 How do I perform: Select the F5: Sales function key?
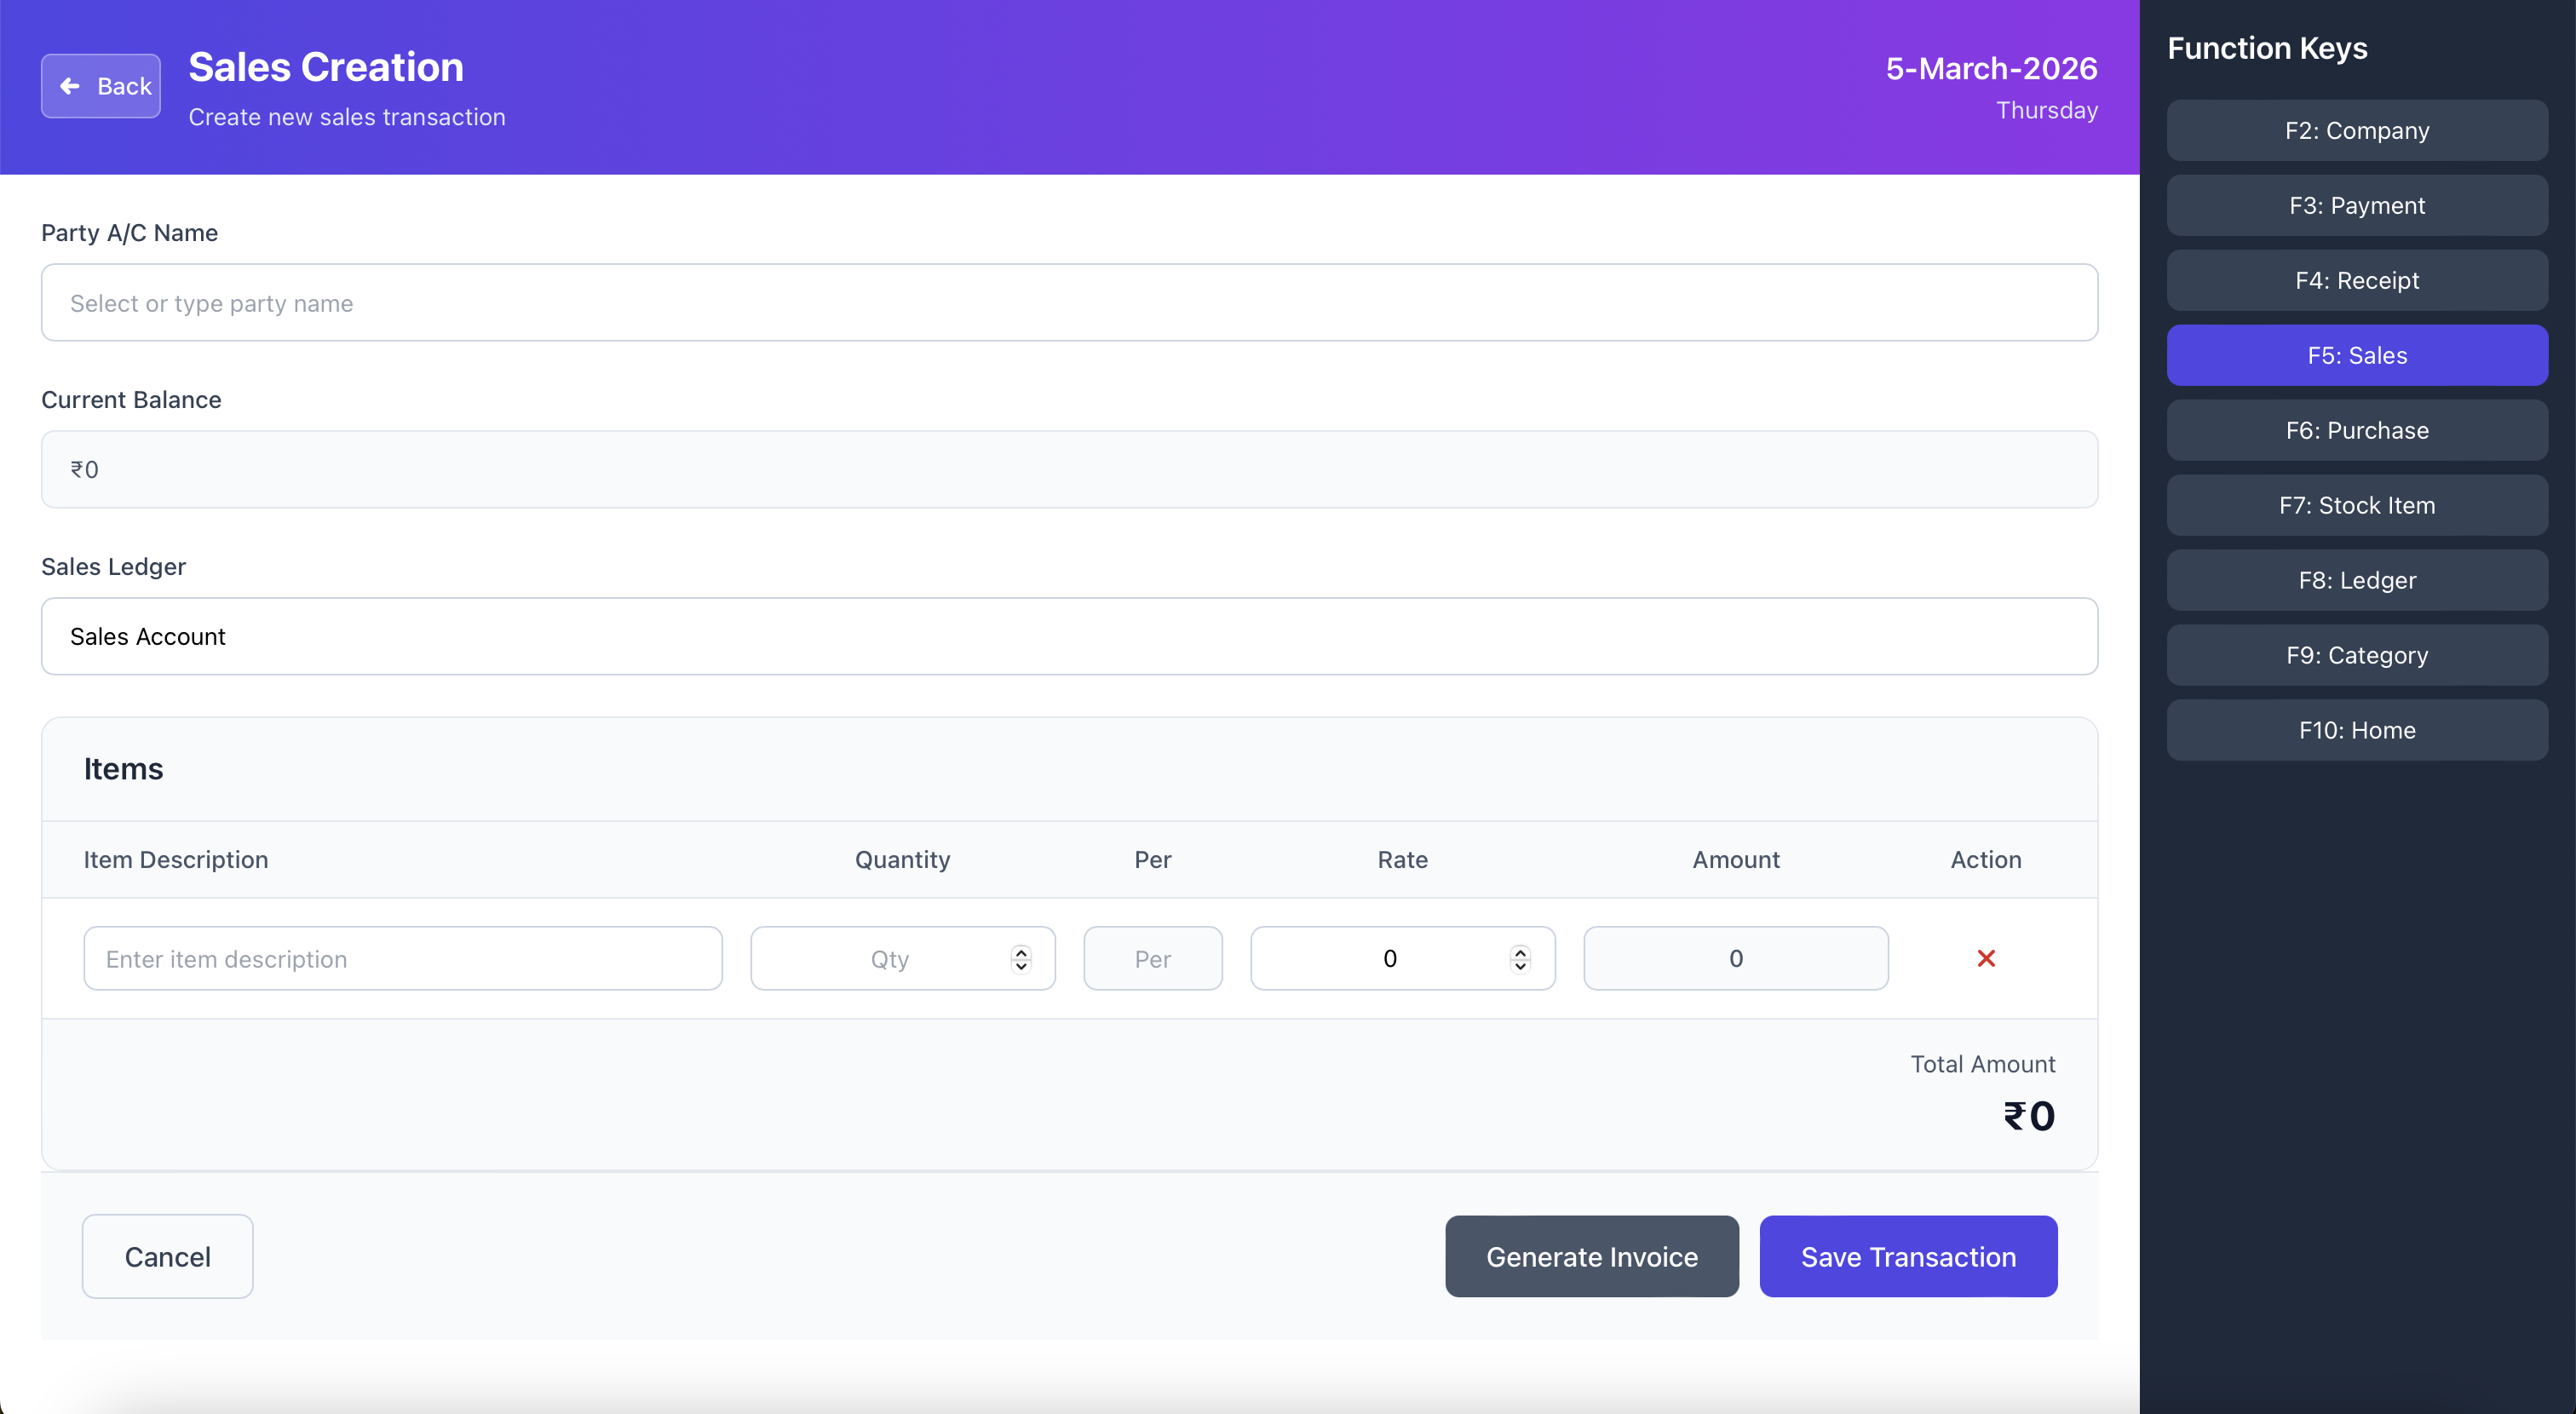(2356, 355)
